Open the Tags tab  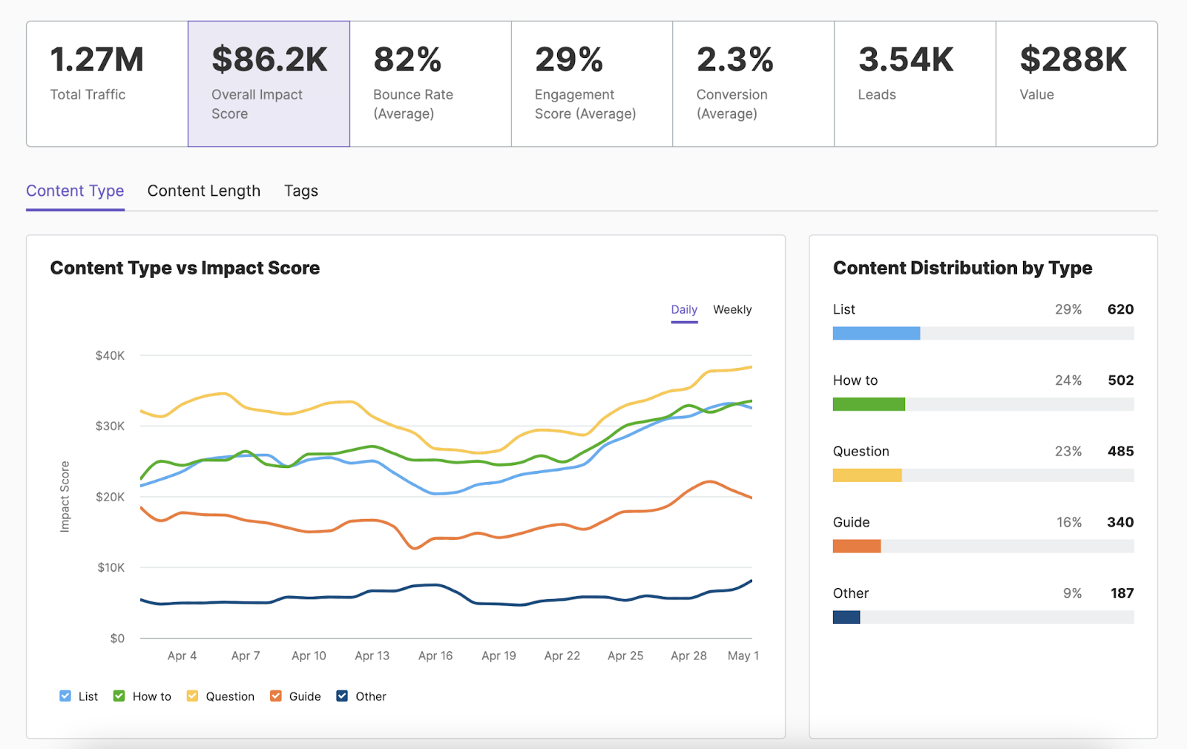300,191
